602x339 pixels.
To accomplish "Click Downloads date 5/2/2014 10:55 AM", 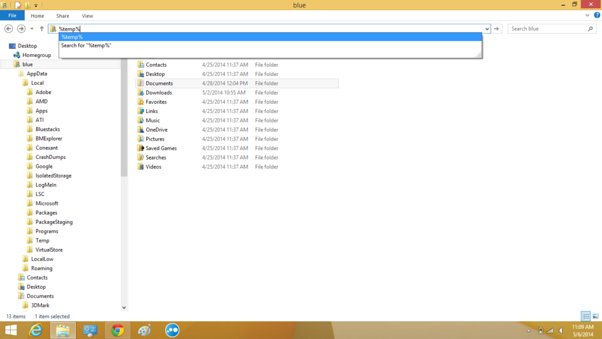I will click(x=224, y=92).
